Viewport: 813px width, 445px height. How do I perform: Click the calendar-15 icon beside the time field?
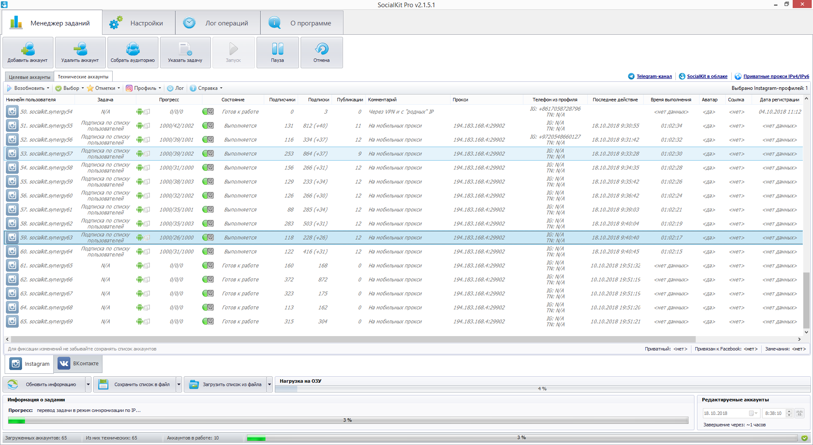pyautogui.click(x=799, y=413)
